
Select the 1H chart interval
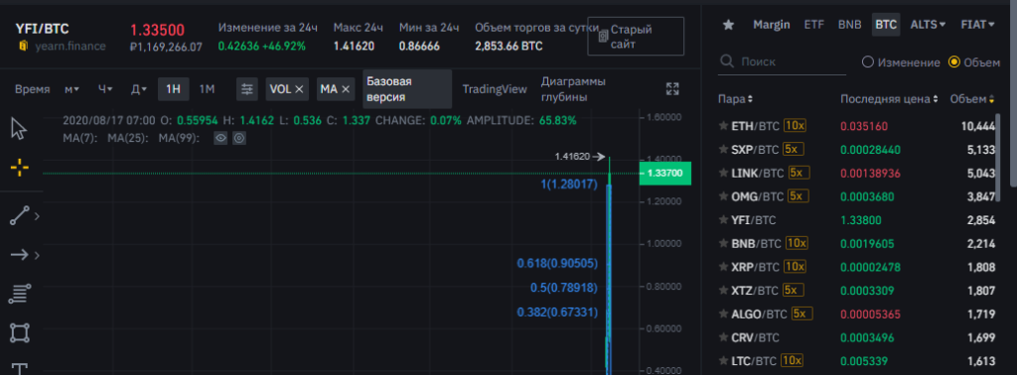point(173,89)
